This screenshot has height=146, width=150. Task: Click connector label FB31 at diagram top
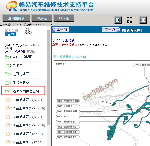[141, 65]
